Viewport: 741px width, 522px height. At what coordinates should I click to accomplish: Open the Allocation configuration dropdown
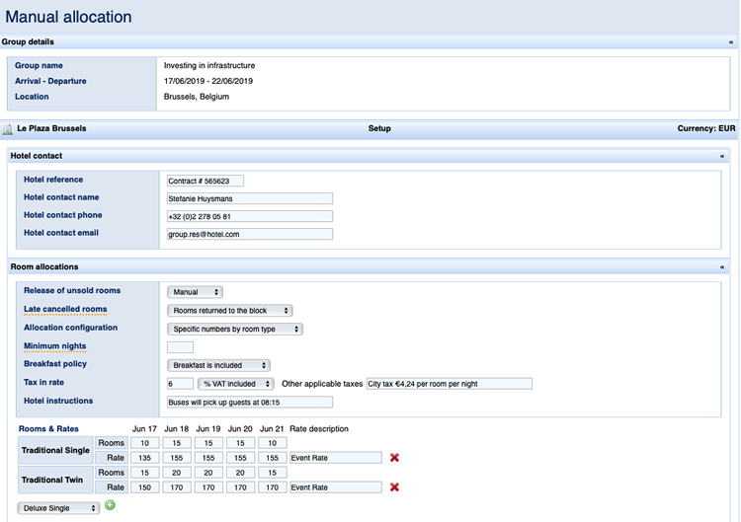point(235,329)
